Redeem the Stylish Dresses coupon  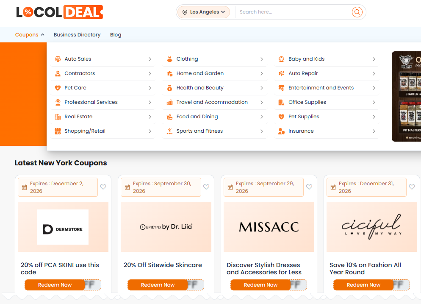[260, 285]
